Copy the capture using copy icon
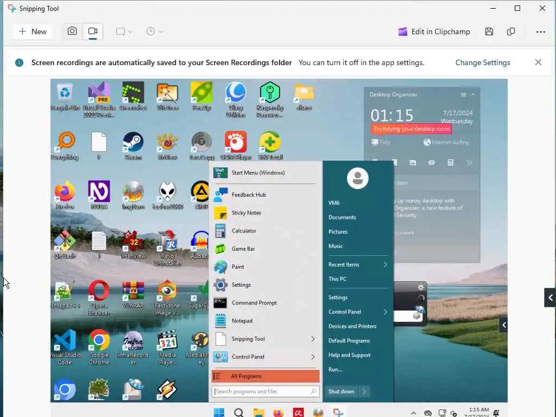The image size is (556, 417). point(511,31)
